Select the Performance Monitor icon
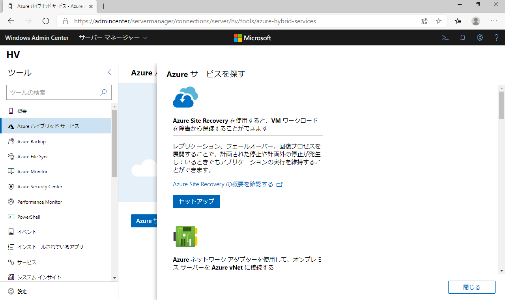The height and width of the screenshot is (300, 505). tap(11, 202)
